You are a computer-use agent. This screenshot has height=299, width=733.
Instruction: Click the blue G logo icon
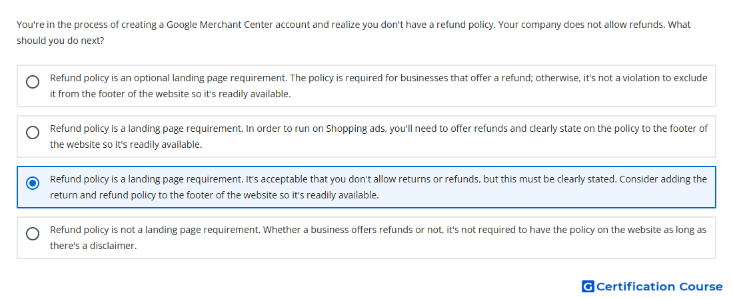[588, 286]
